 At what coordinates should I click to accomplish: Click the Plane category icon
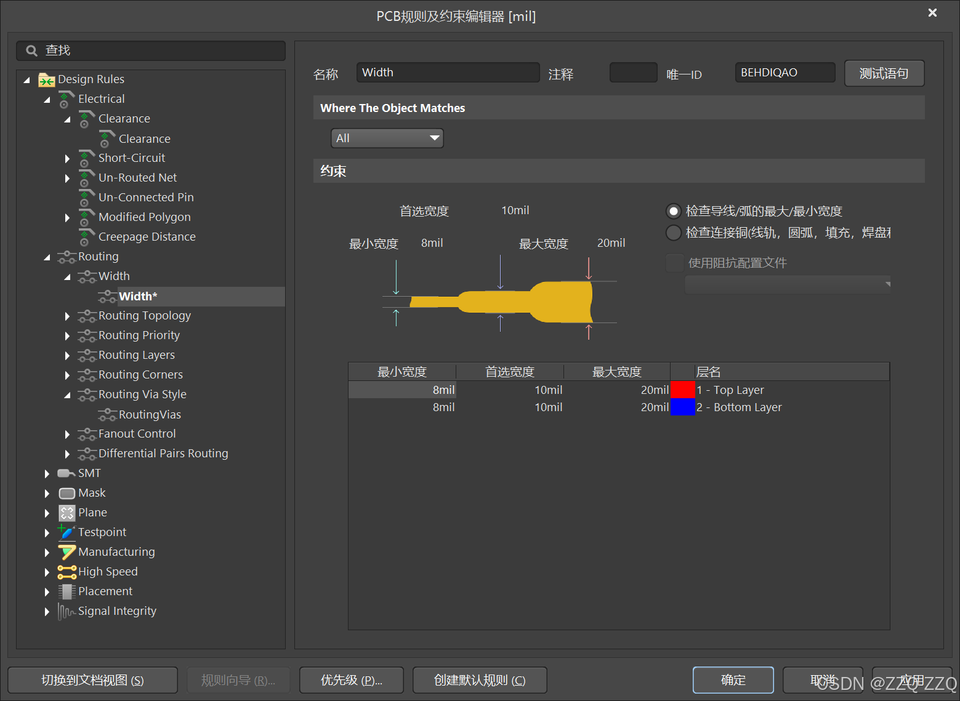click(67, 513)
